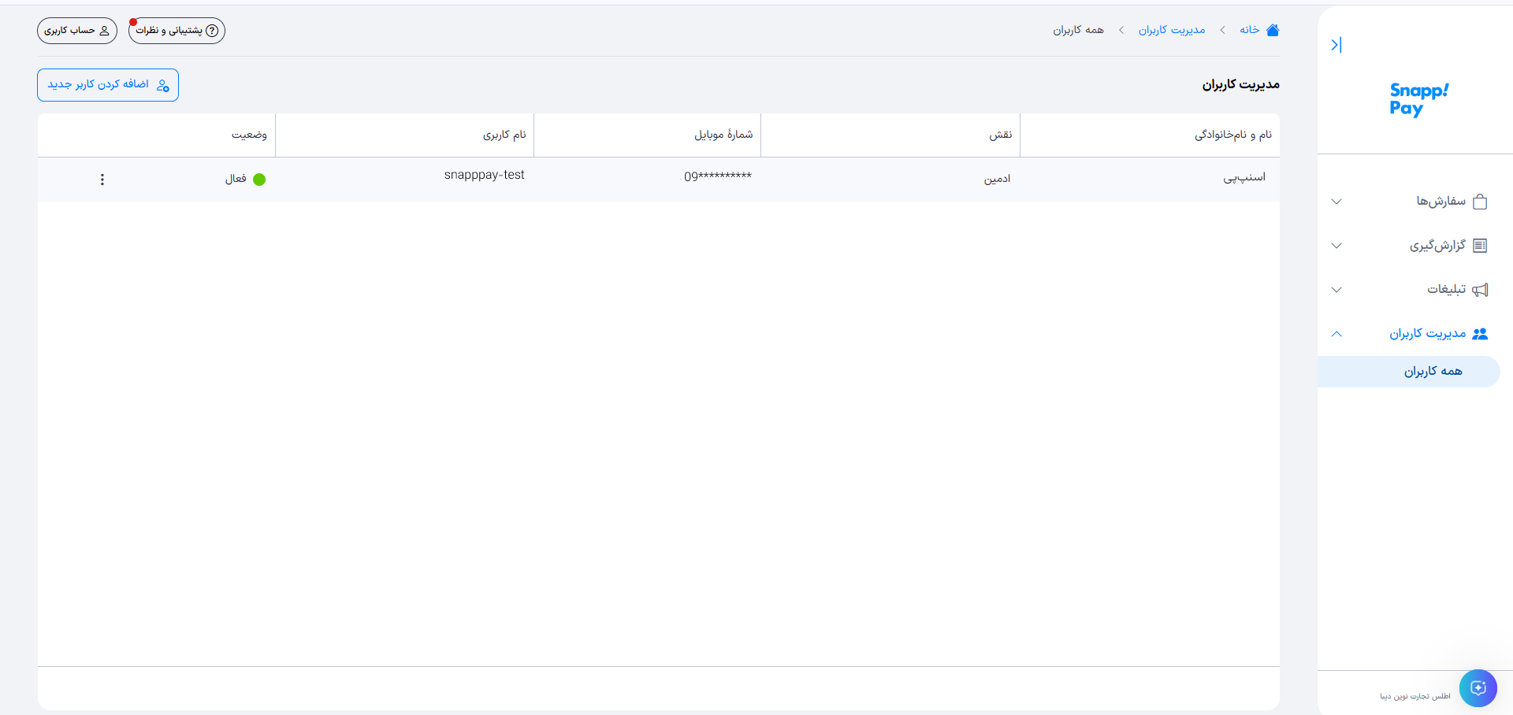Collapse the sidebar with the arrow icon
The height and width of the screenshot is (715, 1513).
[x=1336, y=45]
